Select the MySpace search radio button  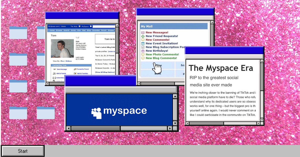tap(91, 26)
